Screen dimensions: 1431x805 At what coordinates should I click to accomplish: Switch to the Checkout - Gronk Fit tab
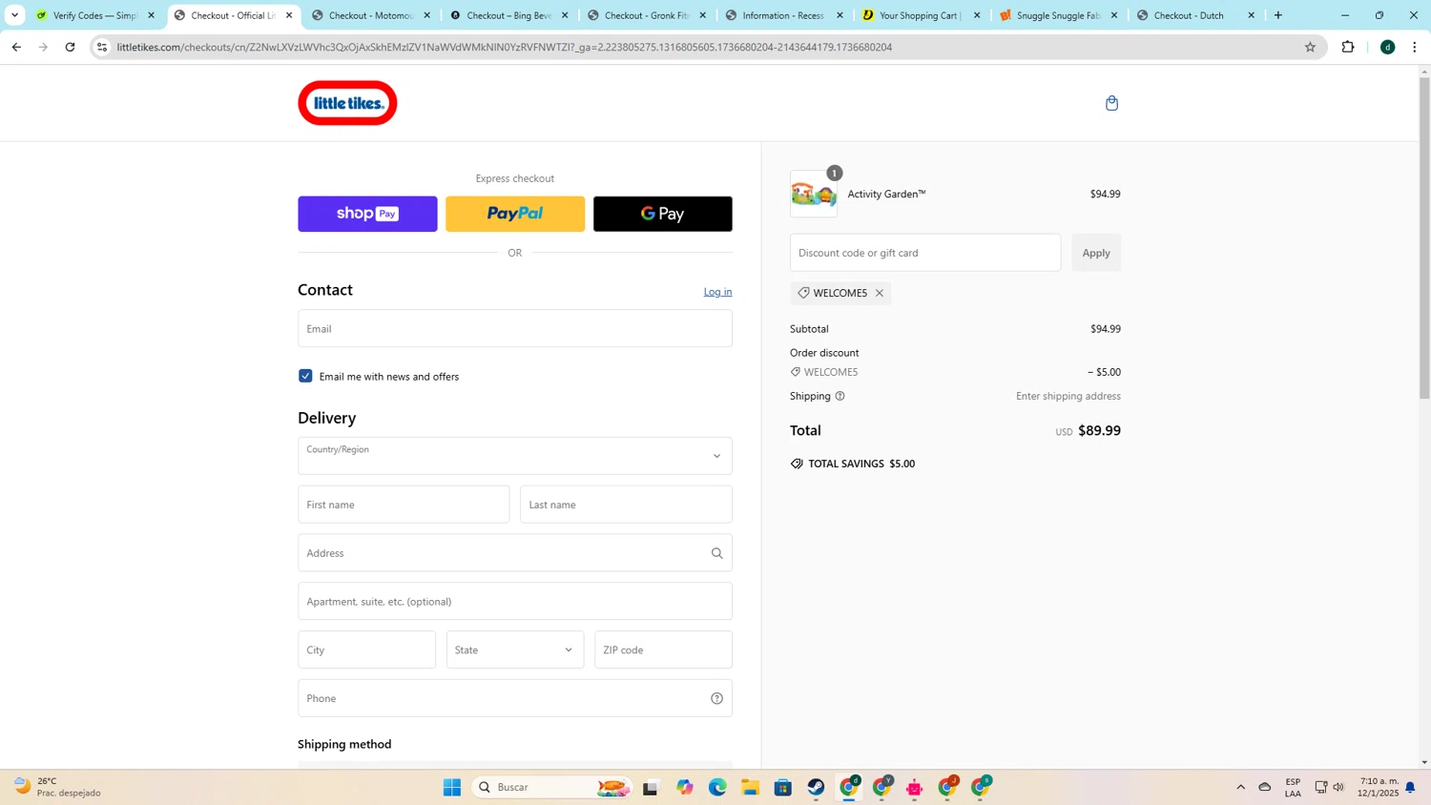(x=647, y=15)
